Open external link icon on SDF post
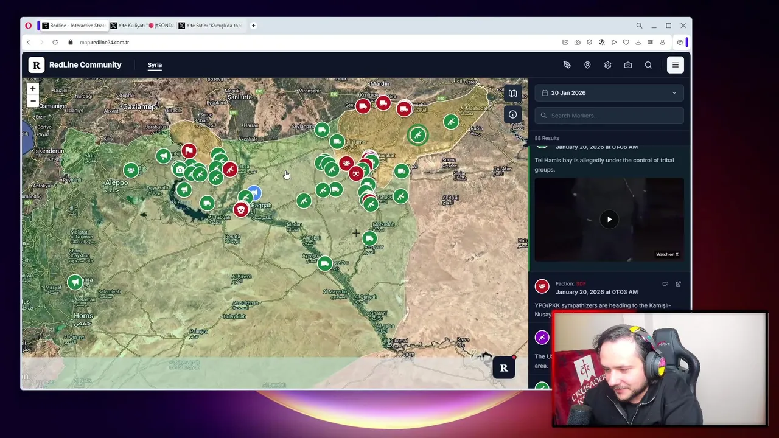This screenshot has width=779, height=438. coord(678,283)
